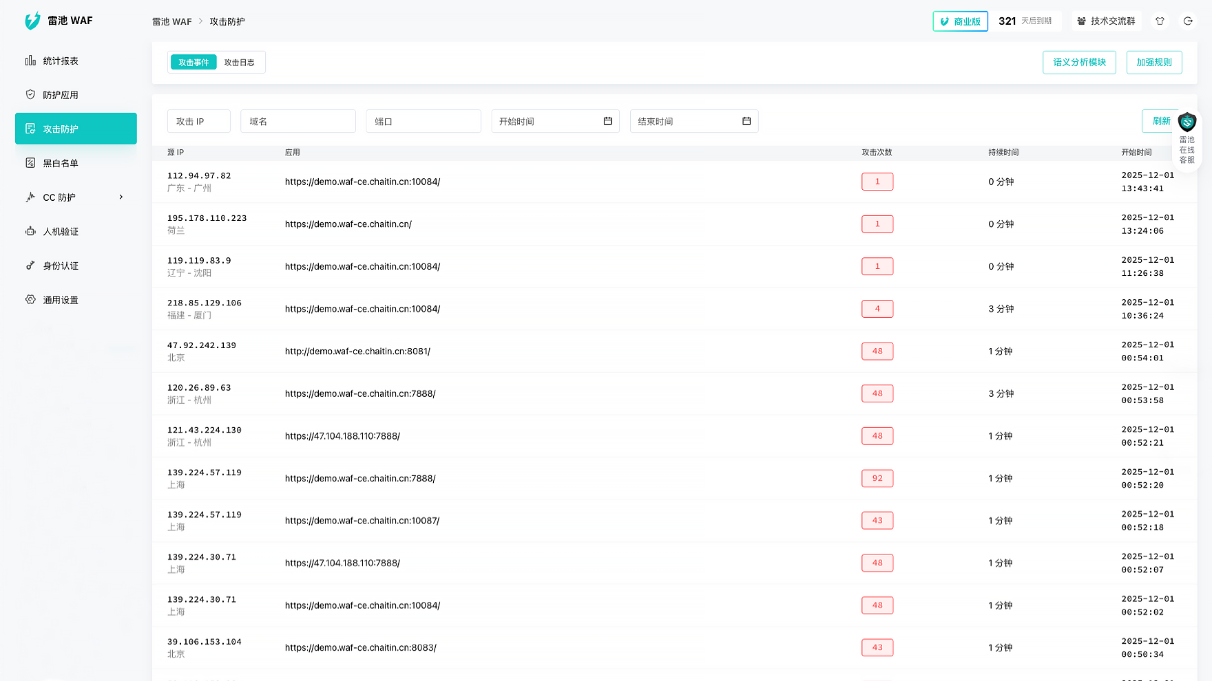Select the 攻击事件 tab
This screenshot has height=681, width=1212.
click(194, 63)
